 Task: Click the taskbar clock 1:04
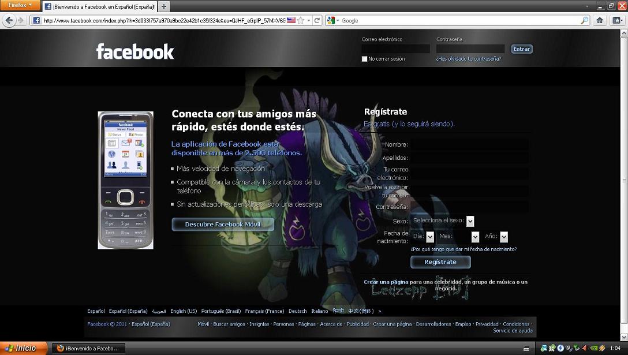[615, 349]
